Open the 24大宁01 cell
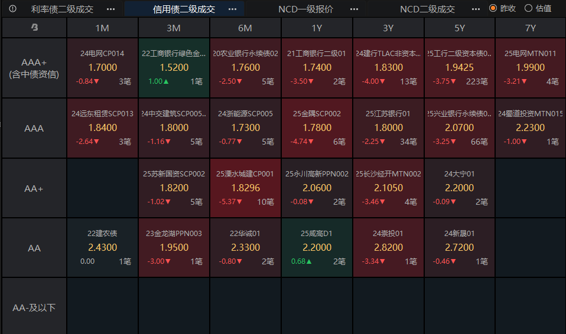Viewport: 566px width, 334px height. (460, 188)
